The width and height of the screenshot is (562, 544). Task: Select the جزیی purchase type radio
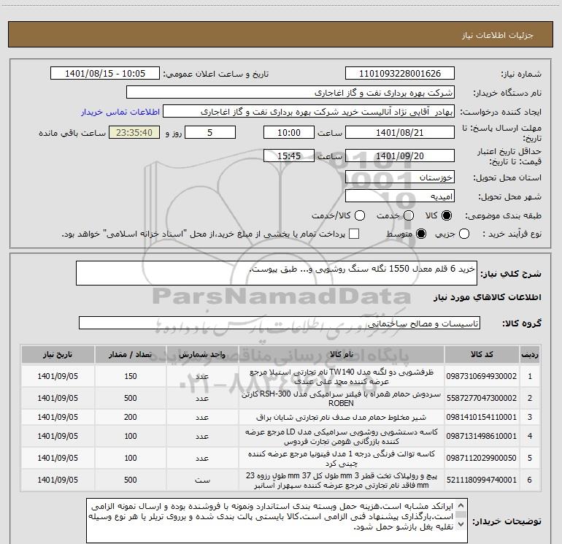pos(464,234)
